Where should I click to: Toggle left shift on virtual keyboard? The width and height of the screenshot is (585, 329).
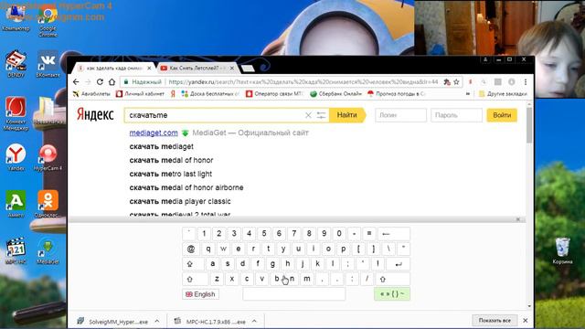[x=195, y=279]
